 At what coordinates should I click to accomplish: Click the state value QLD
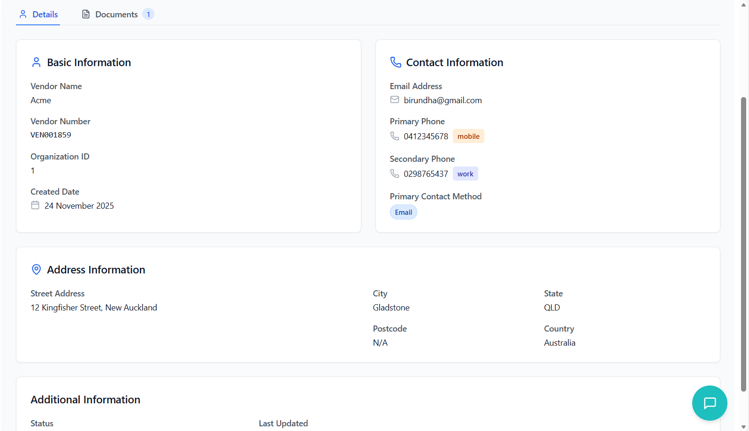click(x=552, y=308)
